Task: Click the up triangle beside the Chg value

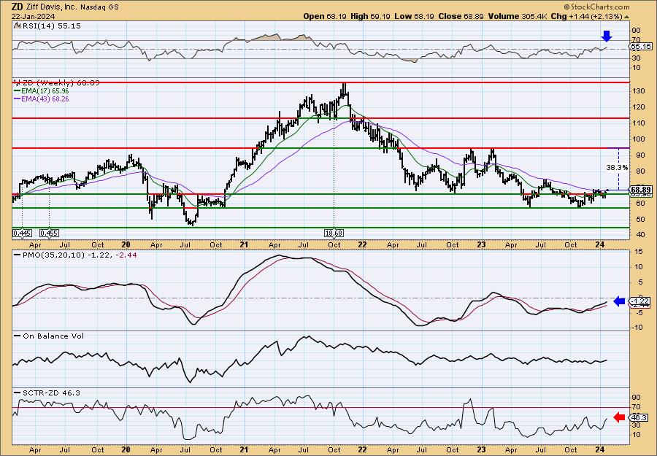Action: 626,17
